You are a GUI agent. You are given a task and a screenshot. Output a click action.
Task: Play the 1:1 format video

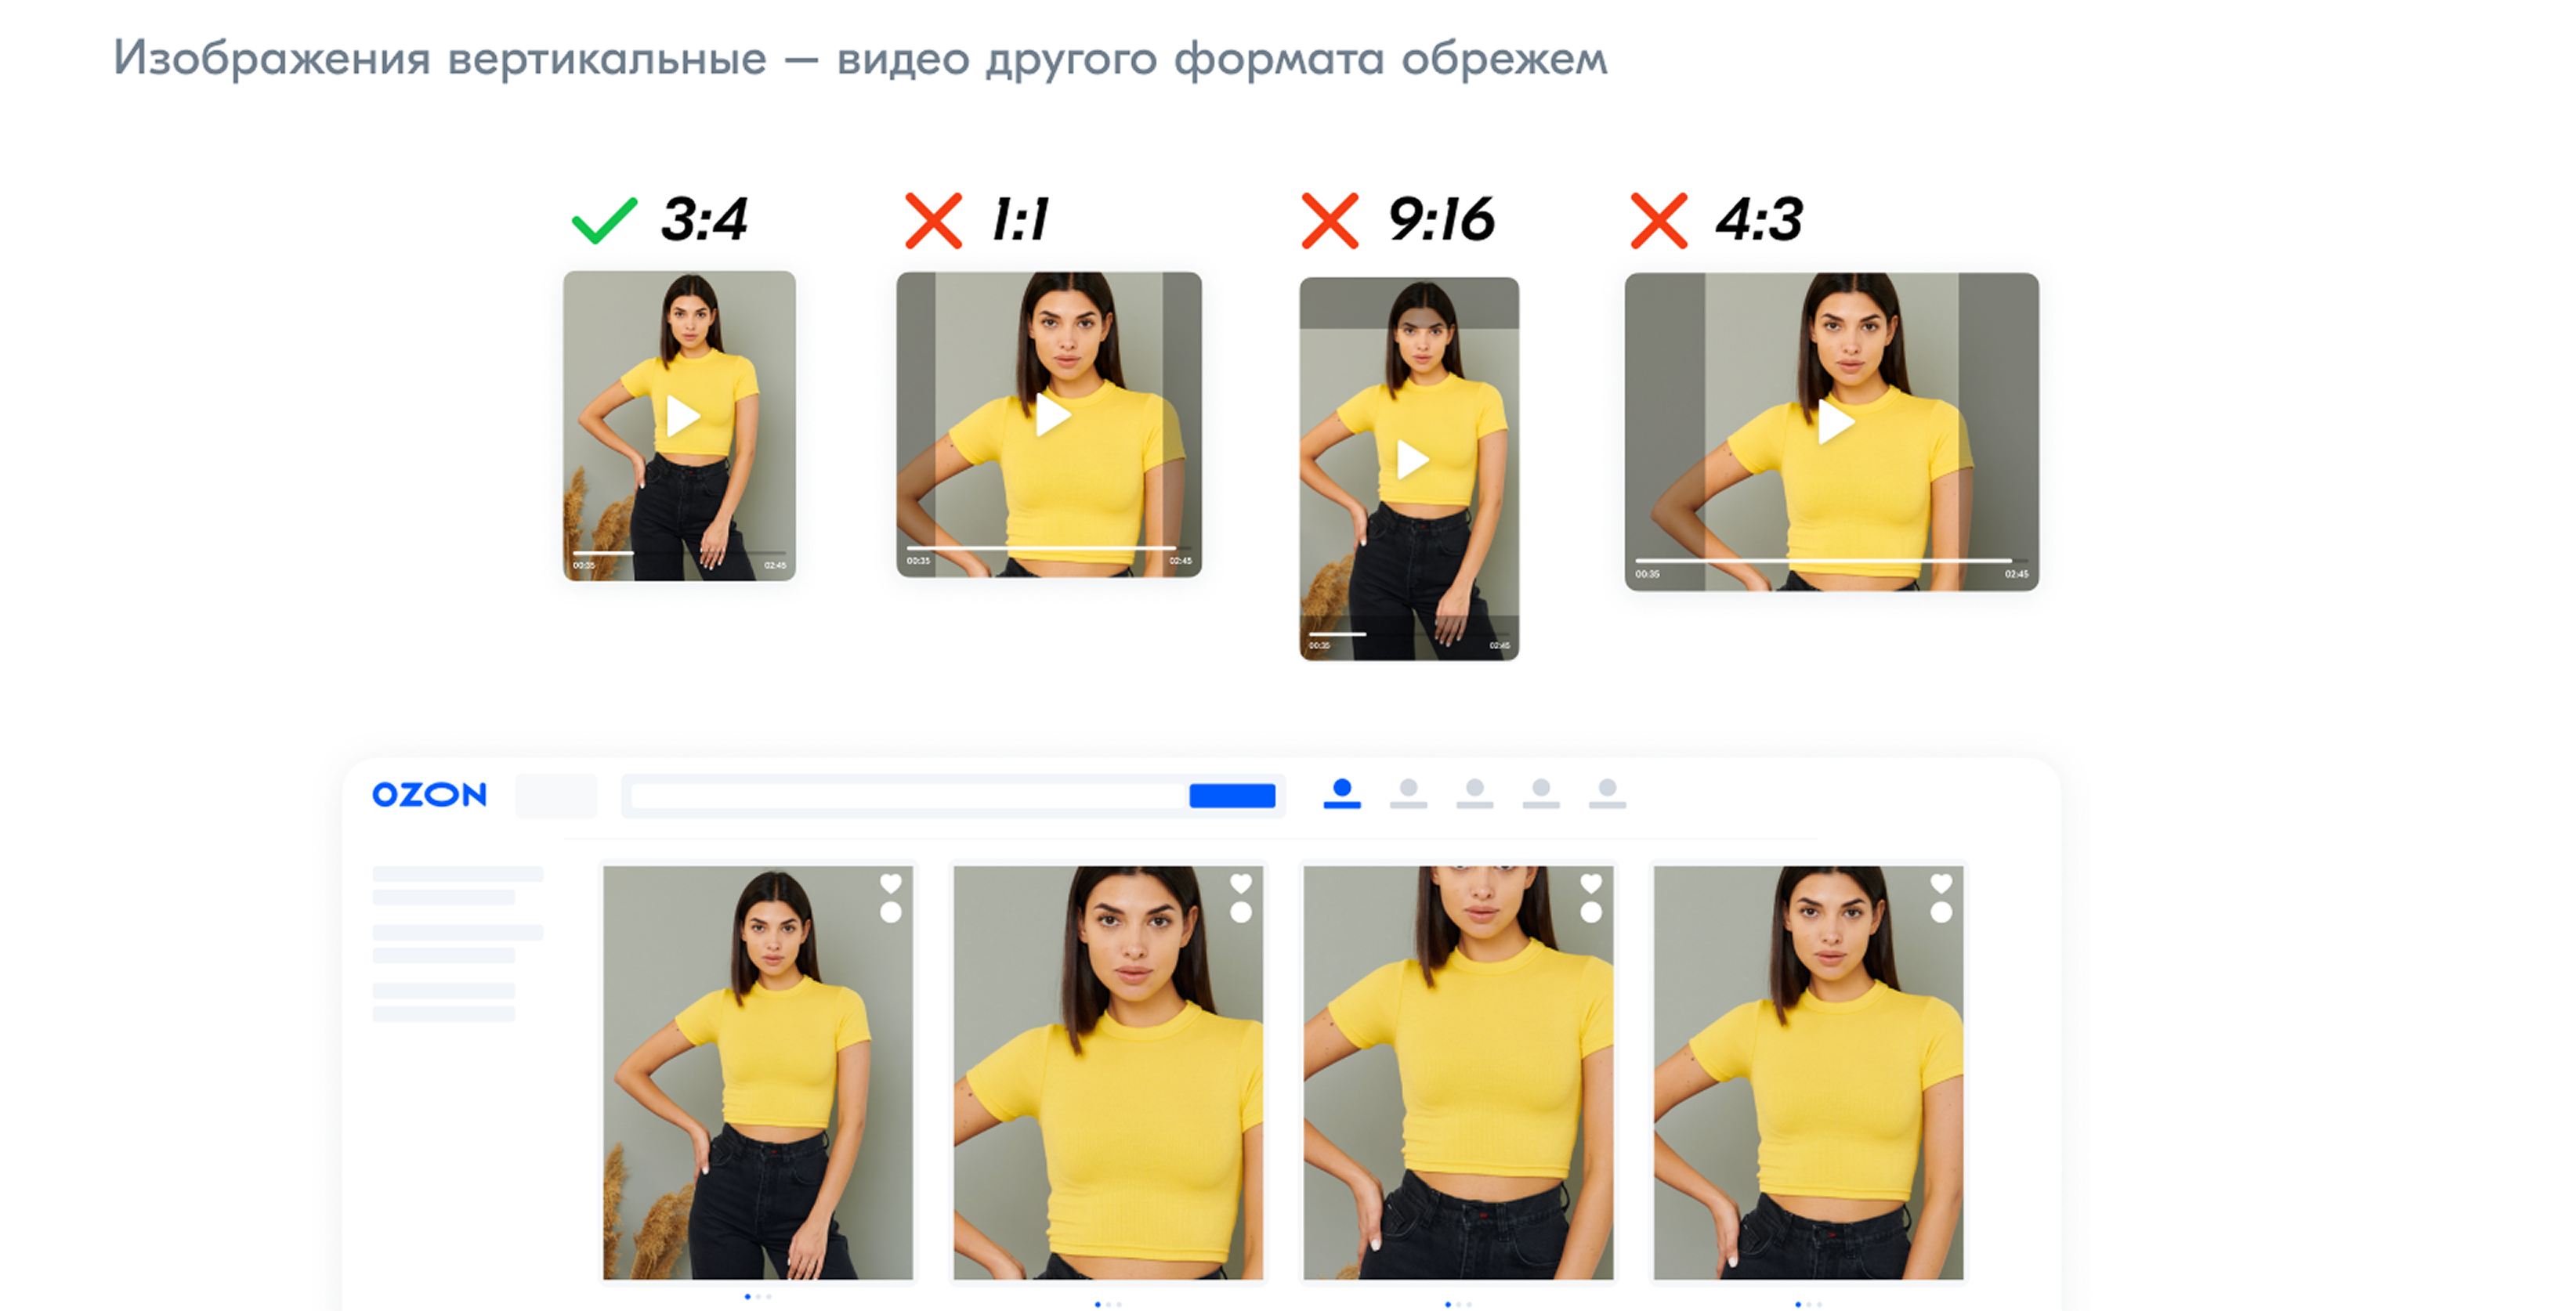(x=1052, y=415)
